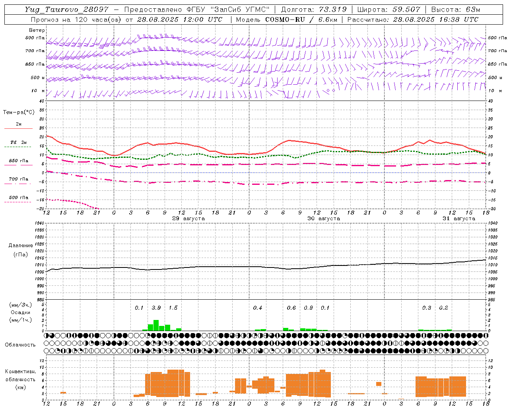Select the latitude value Широта: 59.507

point(389,10)
